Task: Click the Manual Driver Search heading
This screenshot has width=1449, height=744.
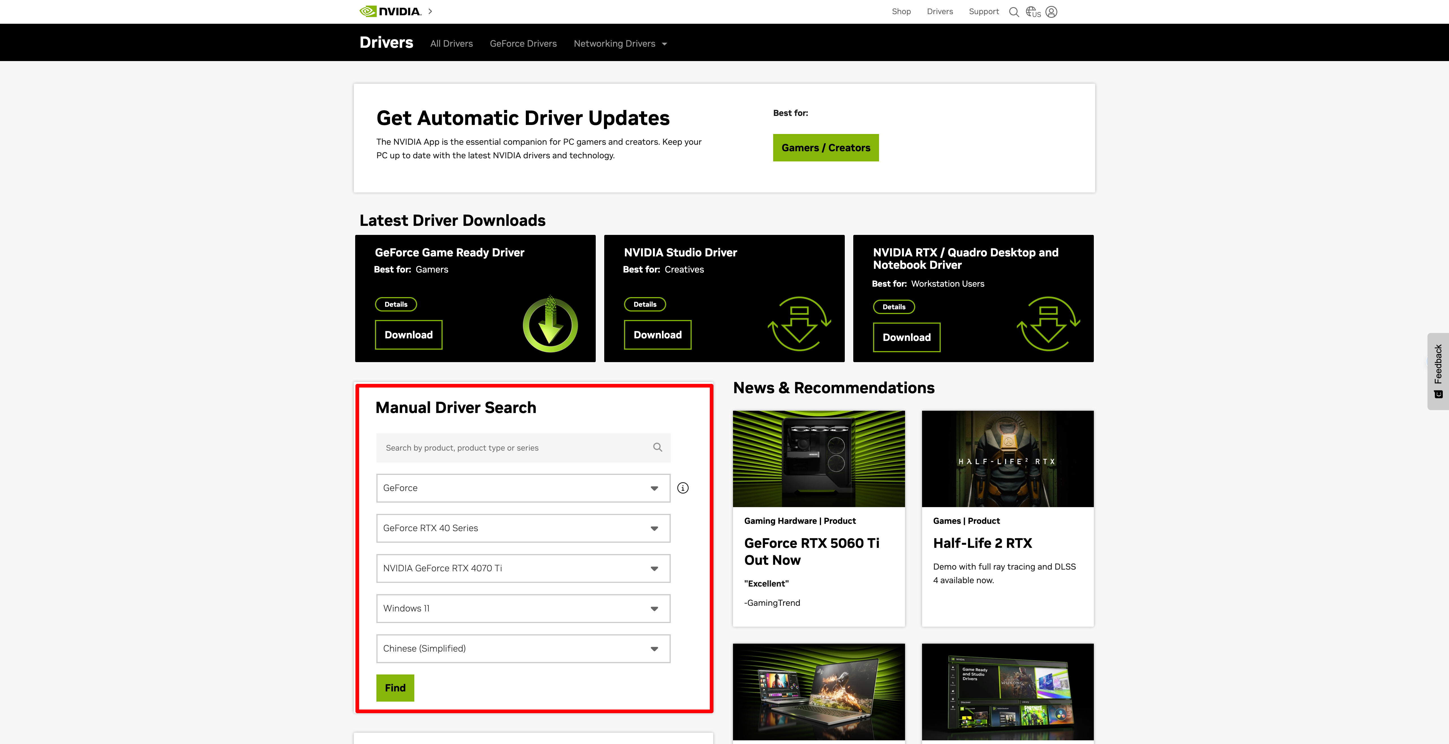Action: click(x=456, y=407)
